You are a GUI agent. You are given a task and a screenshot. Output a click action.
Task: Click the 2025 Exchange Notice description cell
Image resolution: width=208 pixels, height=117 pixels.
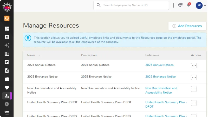pos(96,76)
